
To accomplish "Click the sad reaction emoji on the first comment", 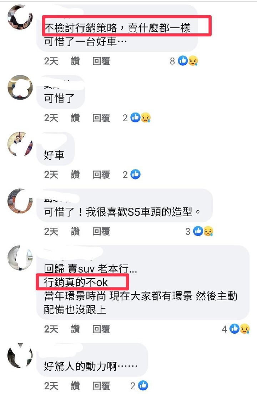I will point(193,60).
